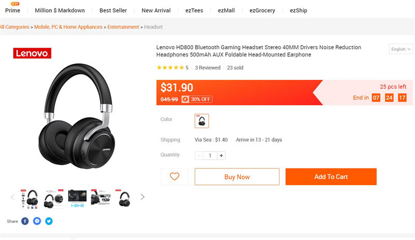The height and width of the screenshot is (240, 415).
Task: View the 3 Reviewed link
Action: tap(208, 68)
